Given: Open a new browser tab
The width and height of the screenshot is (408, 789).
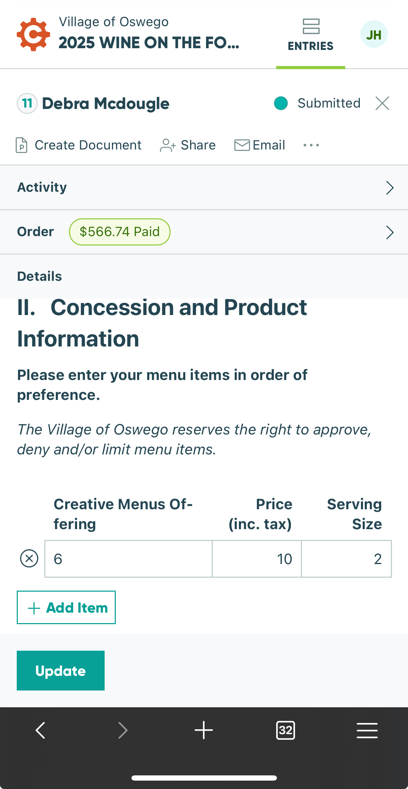Looking at the screenshot, I should [x=204, y=730].
